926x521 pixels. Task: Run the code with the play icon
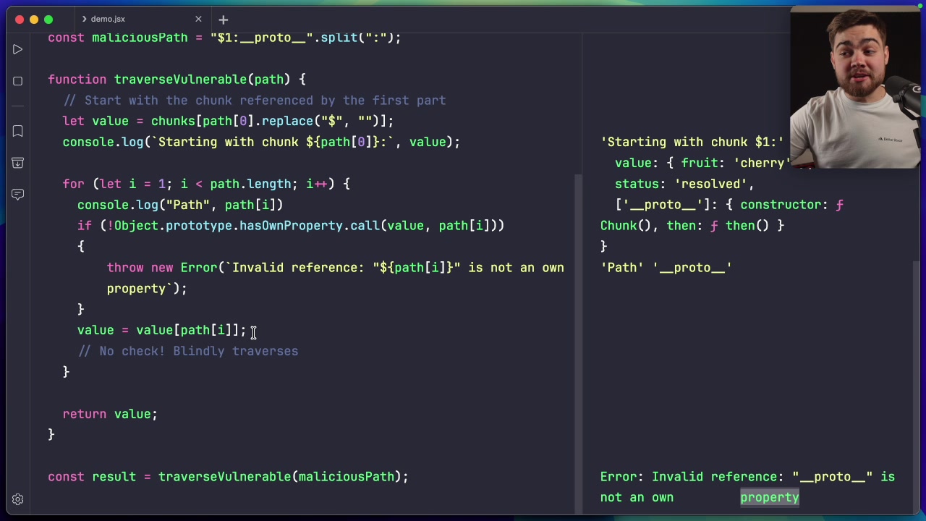[x=17, y=49]
